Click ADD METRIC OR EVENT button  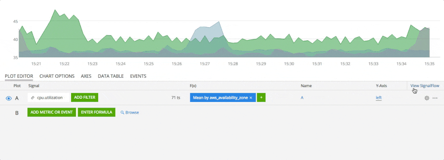pyautogui.click(x=52, y=112)
